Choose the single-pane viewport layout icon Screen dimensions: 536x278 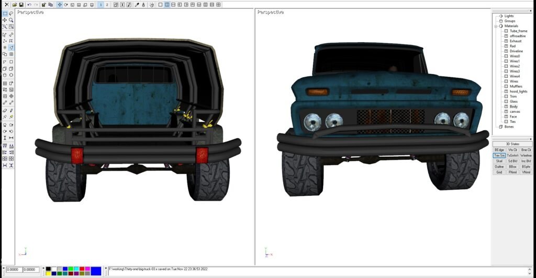(x=160, y=5)
